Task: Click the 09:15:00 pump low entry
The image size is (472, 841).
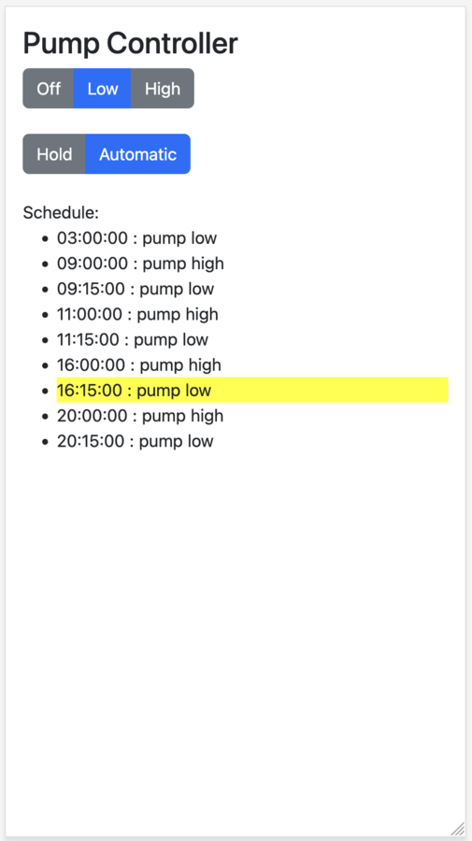Action: click(x=136, y=289)
